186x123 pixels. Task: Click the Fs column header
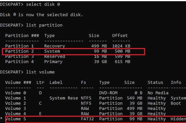click(84, 82)
